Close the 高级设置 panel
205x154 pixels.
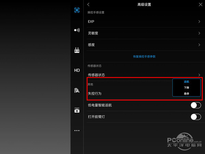[x=200, y=4]
